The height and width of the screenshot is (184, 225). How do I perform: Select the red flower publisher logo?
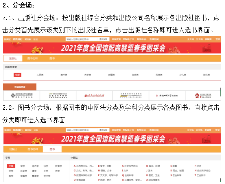click(94, 96)
